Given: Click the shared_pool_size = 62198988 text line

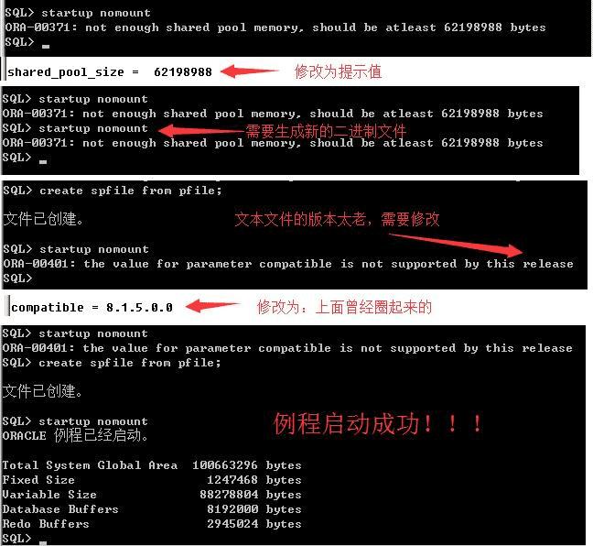Looking at the screenshot, I should (x=110, y=72).
